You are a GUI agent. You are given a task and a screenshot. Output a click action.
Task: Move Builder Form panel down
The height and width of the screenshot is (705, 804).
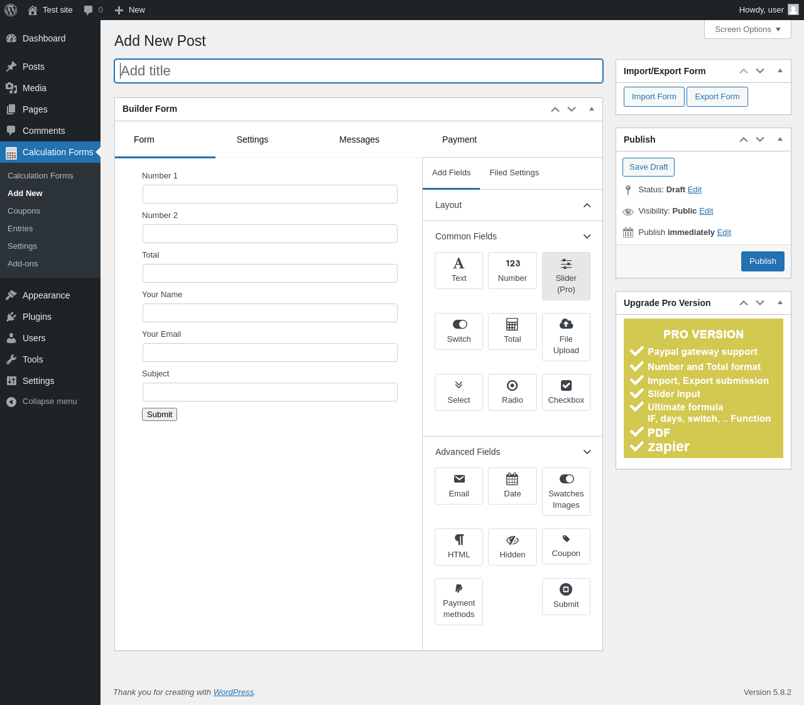[572, 109]
